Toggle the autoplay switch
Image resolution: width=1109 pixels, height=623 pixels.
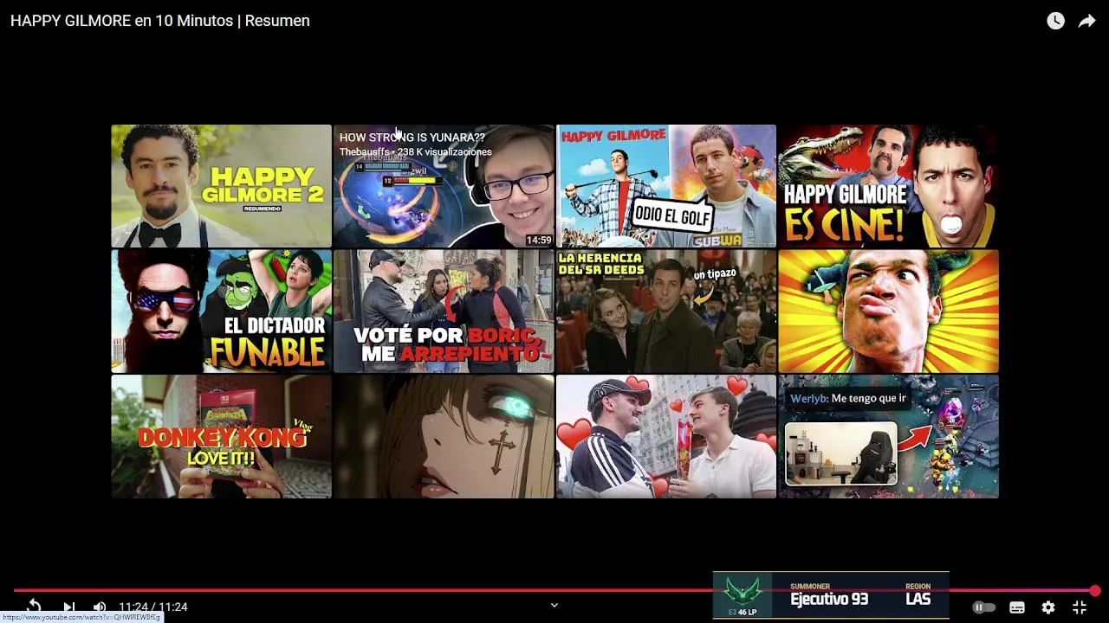[983, 607]
